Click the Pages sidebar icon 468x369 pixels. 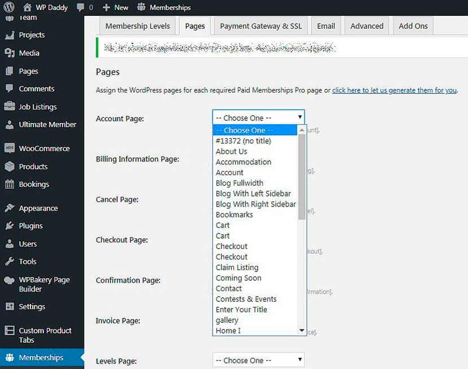point(10,71)
